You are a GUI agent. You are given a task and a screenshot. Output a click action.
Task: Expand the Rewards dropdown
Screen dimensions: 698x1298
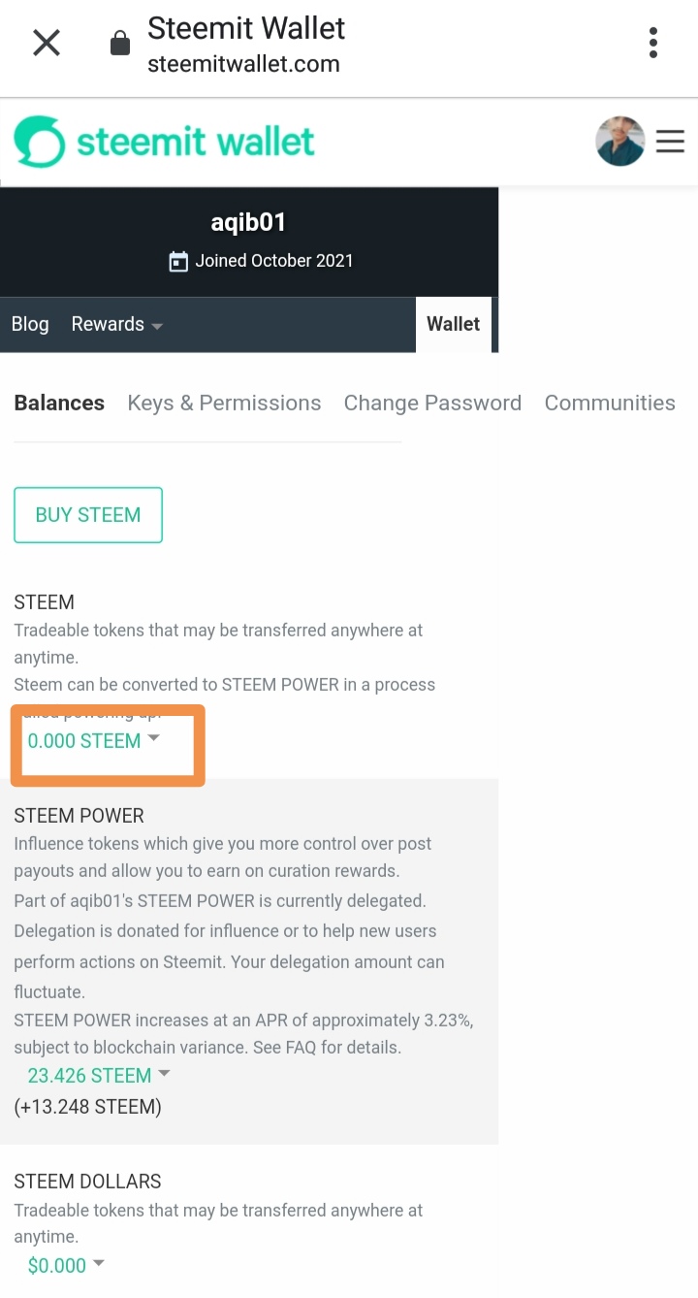click(x=116, y=324)
